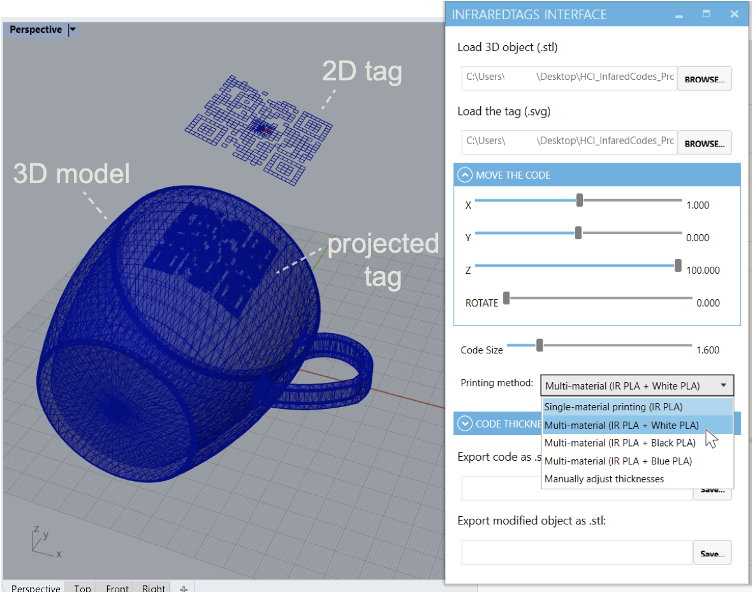
Task: Click the Code Size slider handle
Action: (539, 345)
